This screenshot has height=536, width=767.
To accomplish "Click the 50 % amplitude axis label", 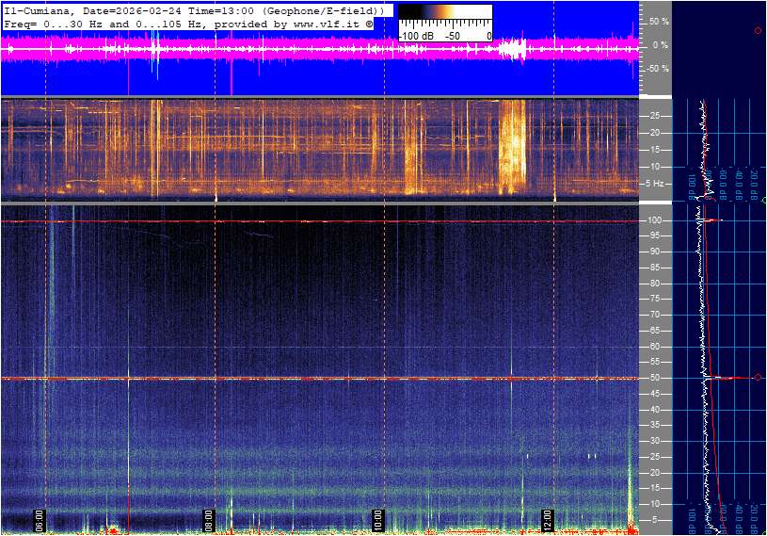I will coord(658,21).
